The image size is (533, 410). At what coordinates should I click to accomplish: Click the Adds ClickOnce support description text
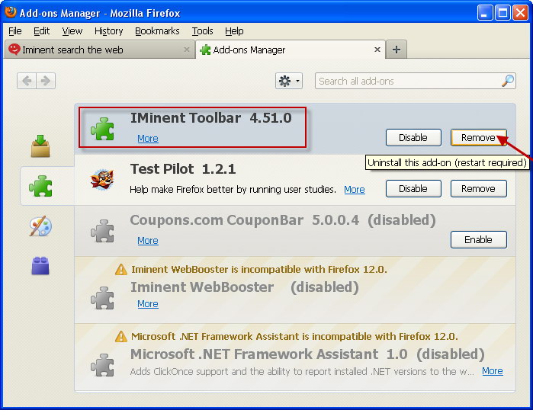[x=302, y=371]
